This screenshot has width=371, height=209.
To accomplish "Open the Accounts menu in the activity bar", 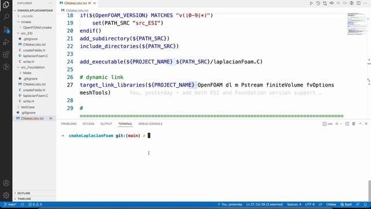I will [x=6, y=183].
